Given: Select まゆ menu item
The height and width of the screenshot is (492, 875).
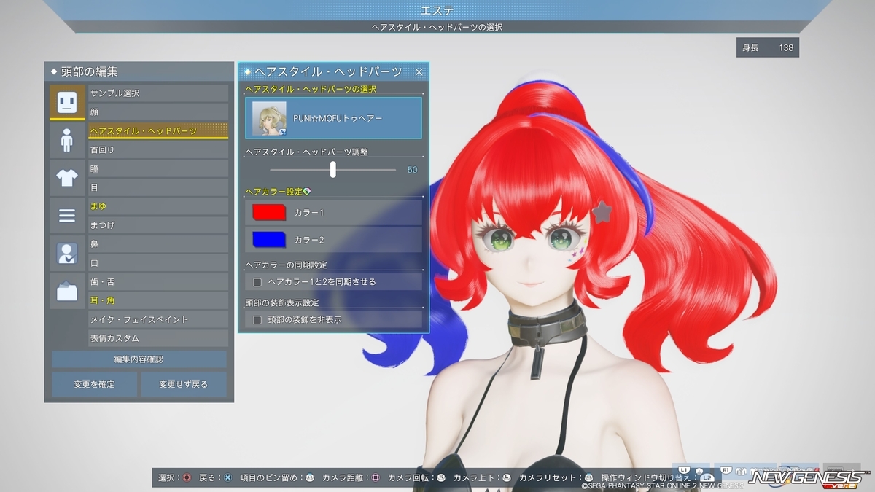Looking at the screenshot, I should click(158, 206).
